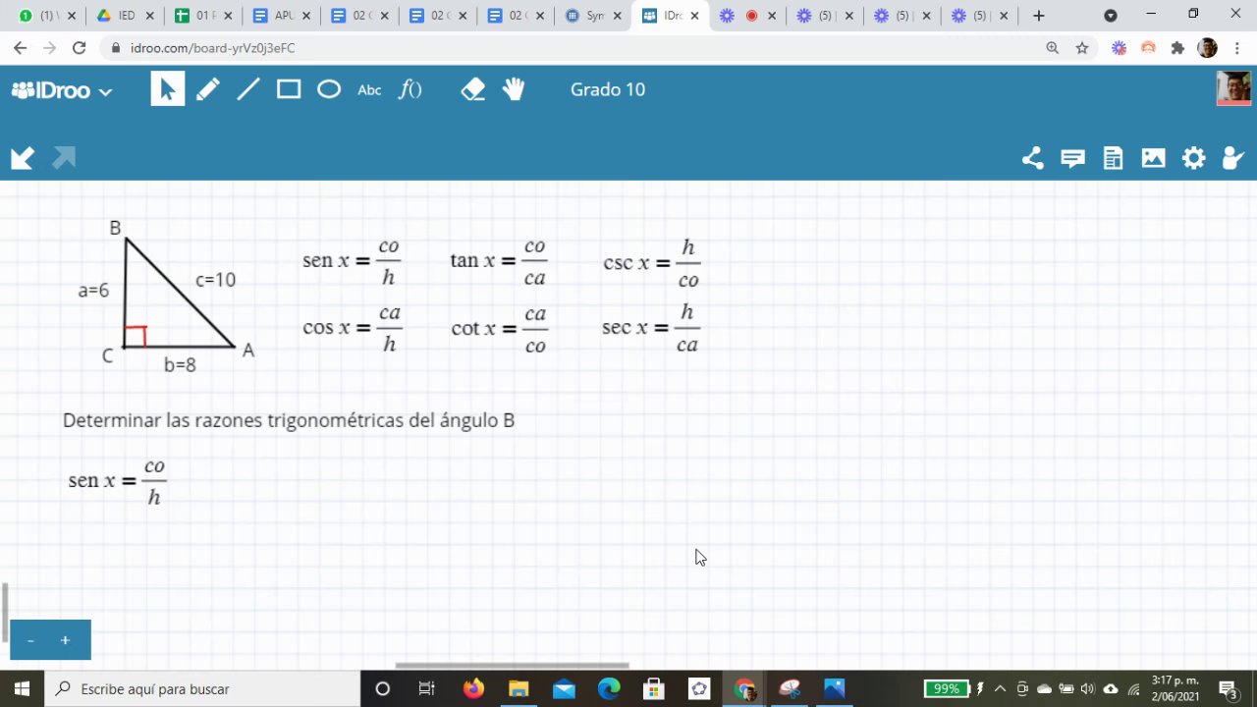Select the csc x formula

pyautogui.click(x=652, y=263)
